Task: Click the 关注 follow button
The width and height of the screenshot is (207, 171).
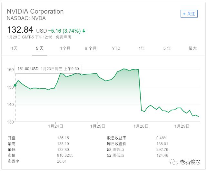Action: coord(189,14)
